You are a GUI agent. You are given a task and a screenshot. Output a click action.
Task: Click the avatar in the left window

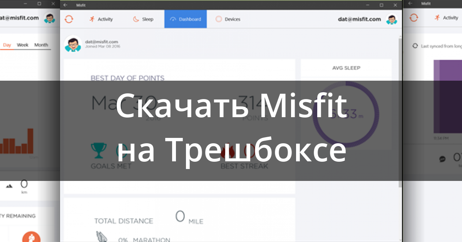pyautogui.click(x=50, y=18)
